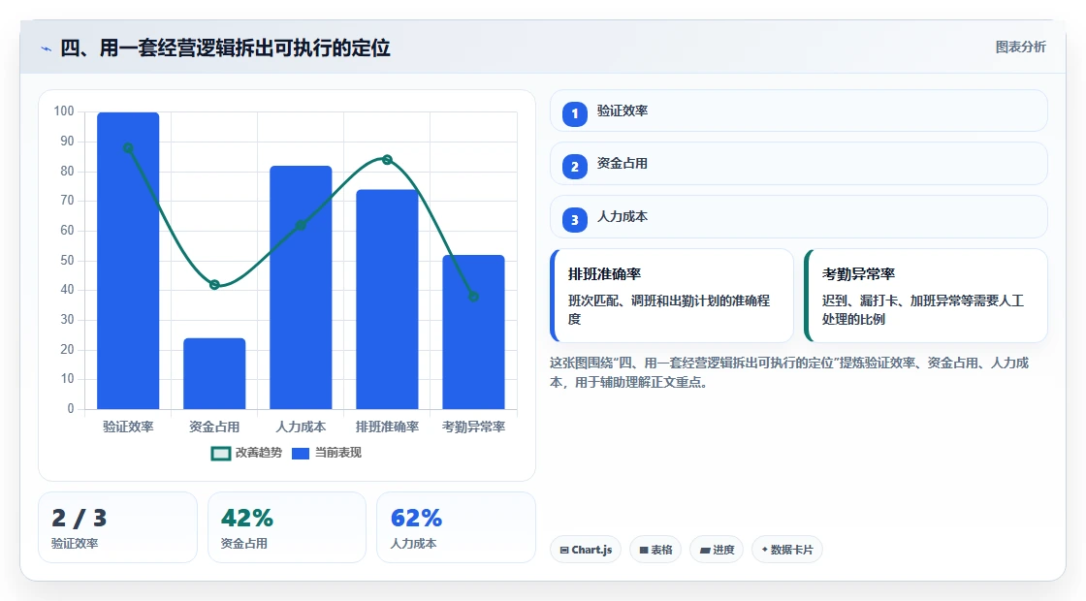Click the text 班次匹配、调班和出勤计划的准确程度
Screen dimensions: 1086x601
pos(669,309)
